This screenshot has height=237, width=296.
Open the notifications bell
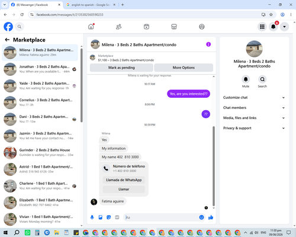click(x=274, y=27)
